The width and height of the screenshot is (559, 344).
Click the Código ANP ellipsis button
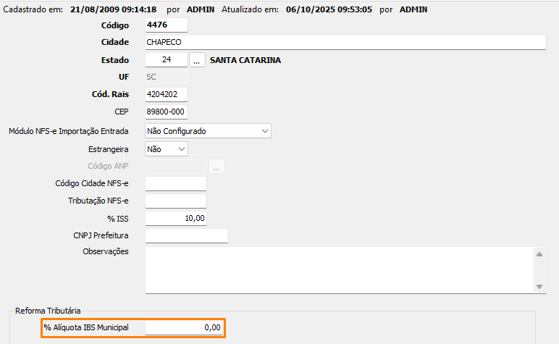(217, 167)
